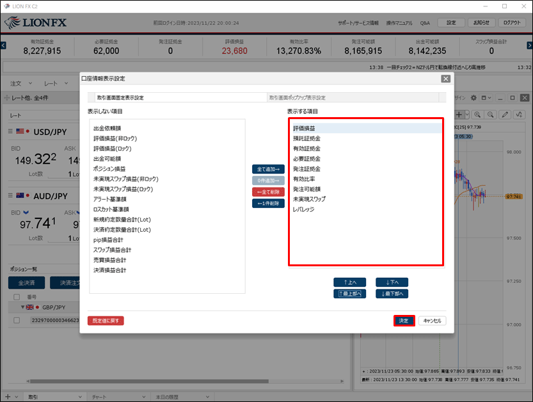Click the USD/JPY row menu handle icon
This screenshot has height=402, width=533.
(x=10, y=131)
